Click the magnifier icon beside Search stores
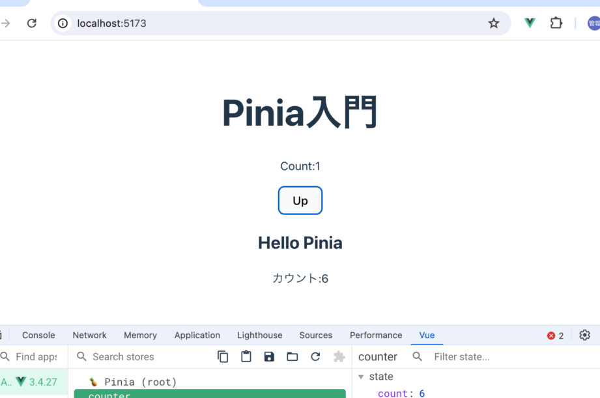Image resolution: width=600 pixels, height=398 pixels. 81,357
